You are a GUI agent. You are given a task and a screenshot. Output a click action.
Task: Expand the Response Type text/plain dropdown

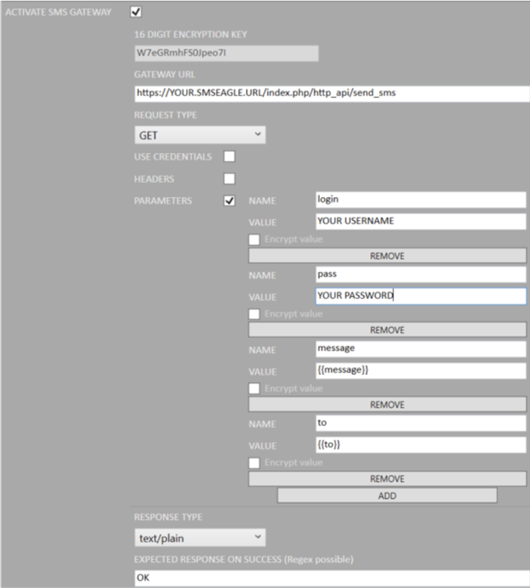(x=200, y=537)
